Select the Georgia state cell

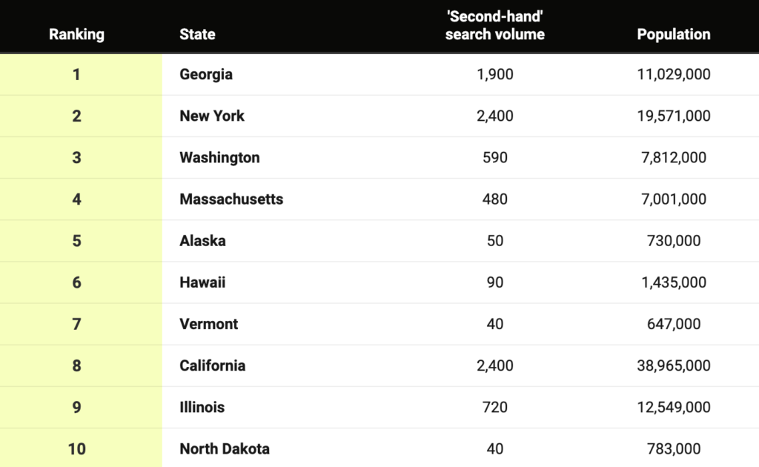coord(206,75)
